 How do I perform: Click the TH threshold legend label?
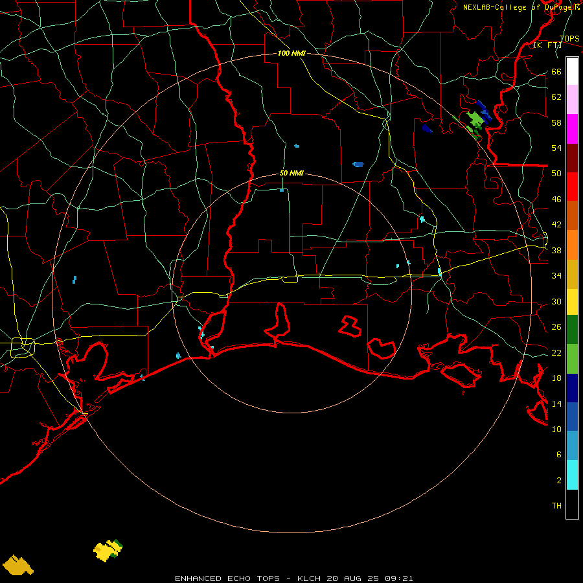556,506
